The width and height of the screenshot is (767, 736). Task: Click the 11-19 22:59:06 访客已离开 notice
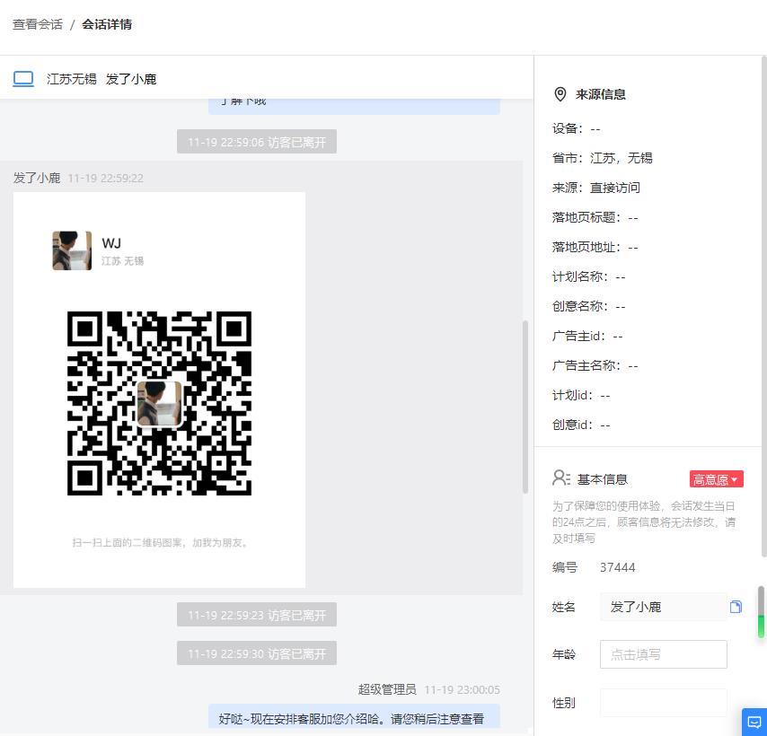tap(257, 142)
